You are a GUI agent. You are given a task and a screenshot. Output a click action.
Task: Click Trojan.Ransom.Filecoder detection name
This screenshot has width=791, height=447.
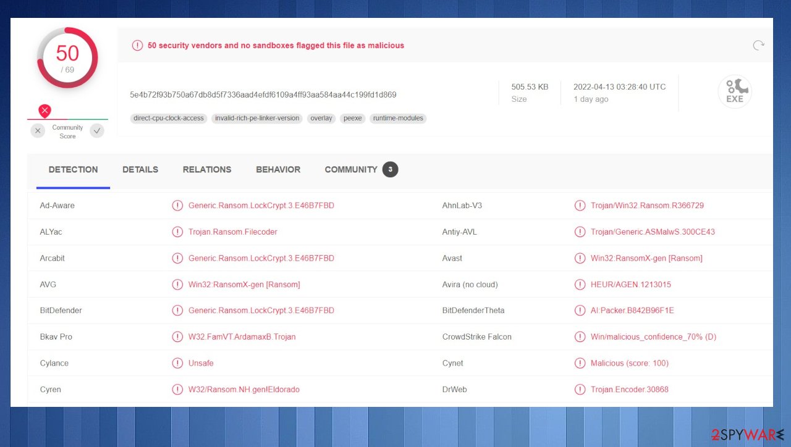[x=233, y=232]
